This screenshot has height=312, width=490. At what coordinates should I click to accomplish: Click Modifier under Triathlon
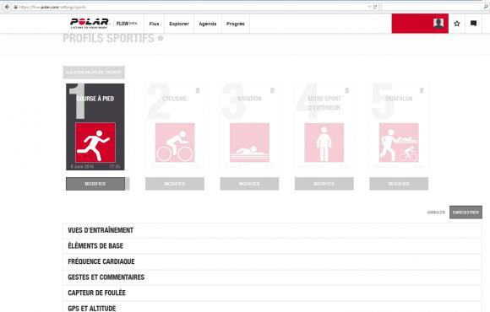pos(399,184)
